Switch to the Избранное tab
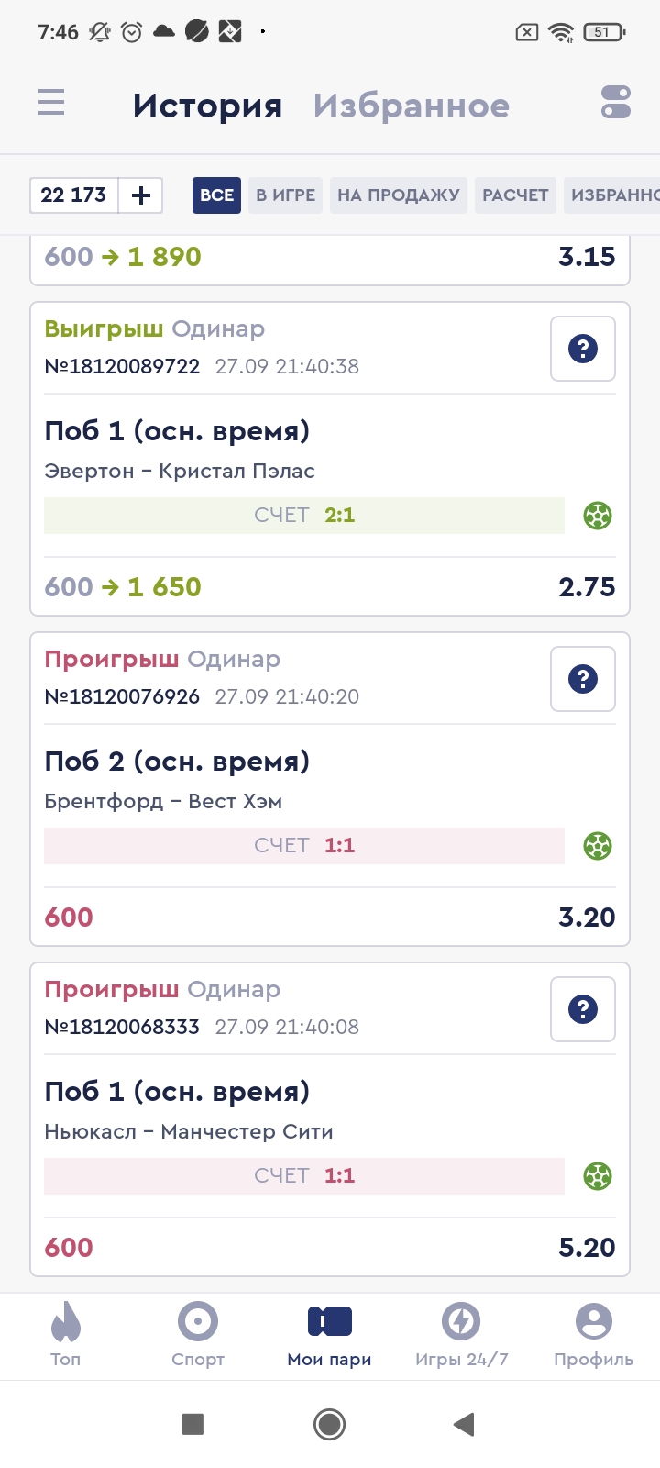The image size is (660, 1468). pos(411,106)
